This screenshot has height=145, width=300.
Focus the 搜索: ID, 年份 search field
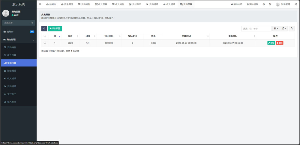(256, 28)
